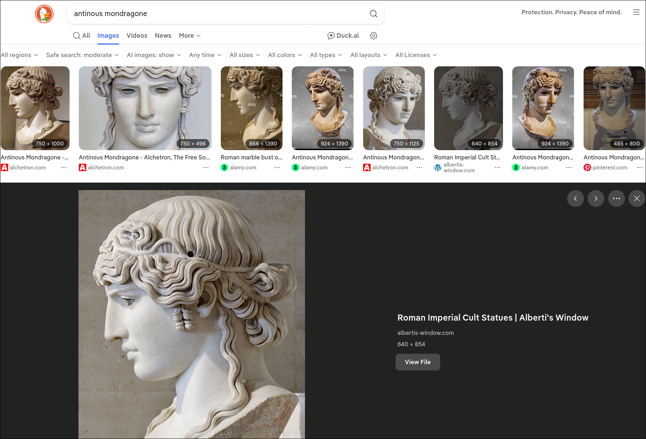The image size is (646, 439).
Task: Open Roman Imperial Cult Statues | Alberti's Window title
Action: tap(493, 317)
